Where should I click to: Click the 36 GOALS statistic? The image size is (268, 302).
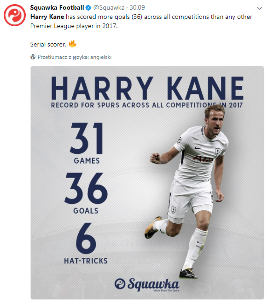point(86,193)
